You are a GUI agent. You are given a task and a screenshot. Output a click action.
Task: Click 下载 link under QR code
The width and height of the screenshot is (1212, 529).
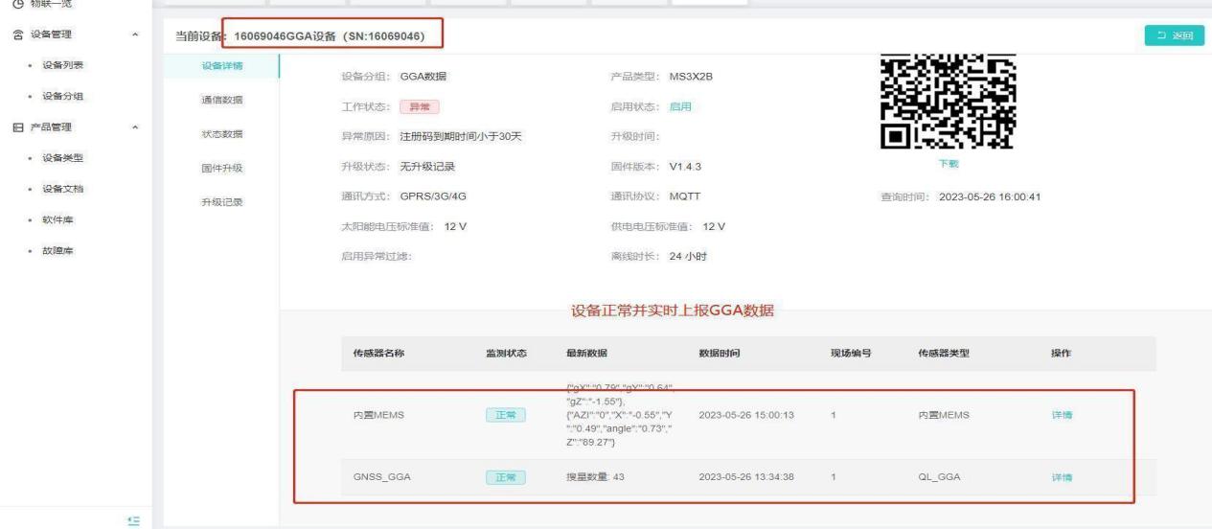point(948,165)
